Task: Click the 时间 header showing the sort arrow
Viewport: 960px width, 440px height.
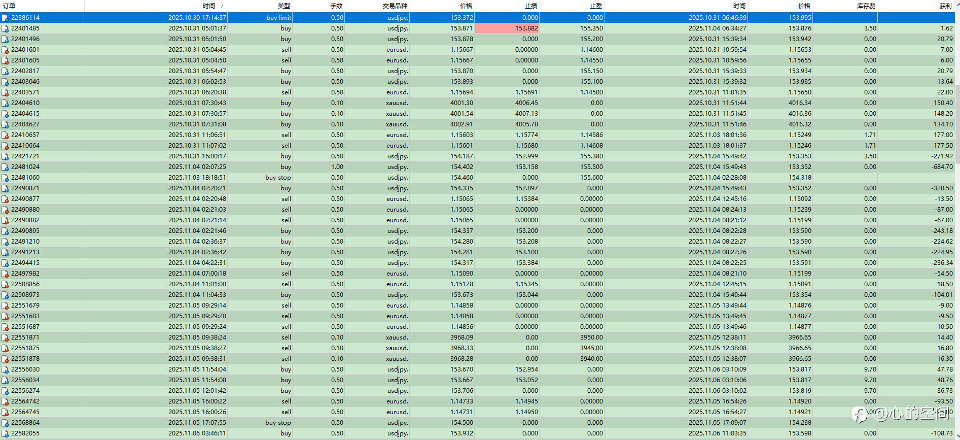Action: point(156,6)
